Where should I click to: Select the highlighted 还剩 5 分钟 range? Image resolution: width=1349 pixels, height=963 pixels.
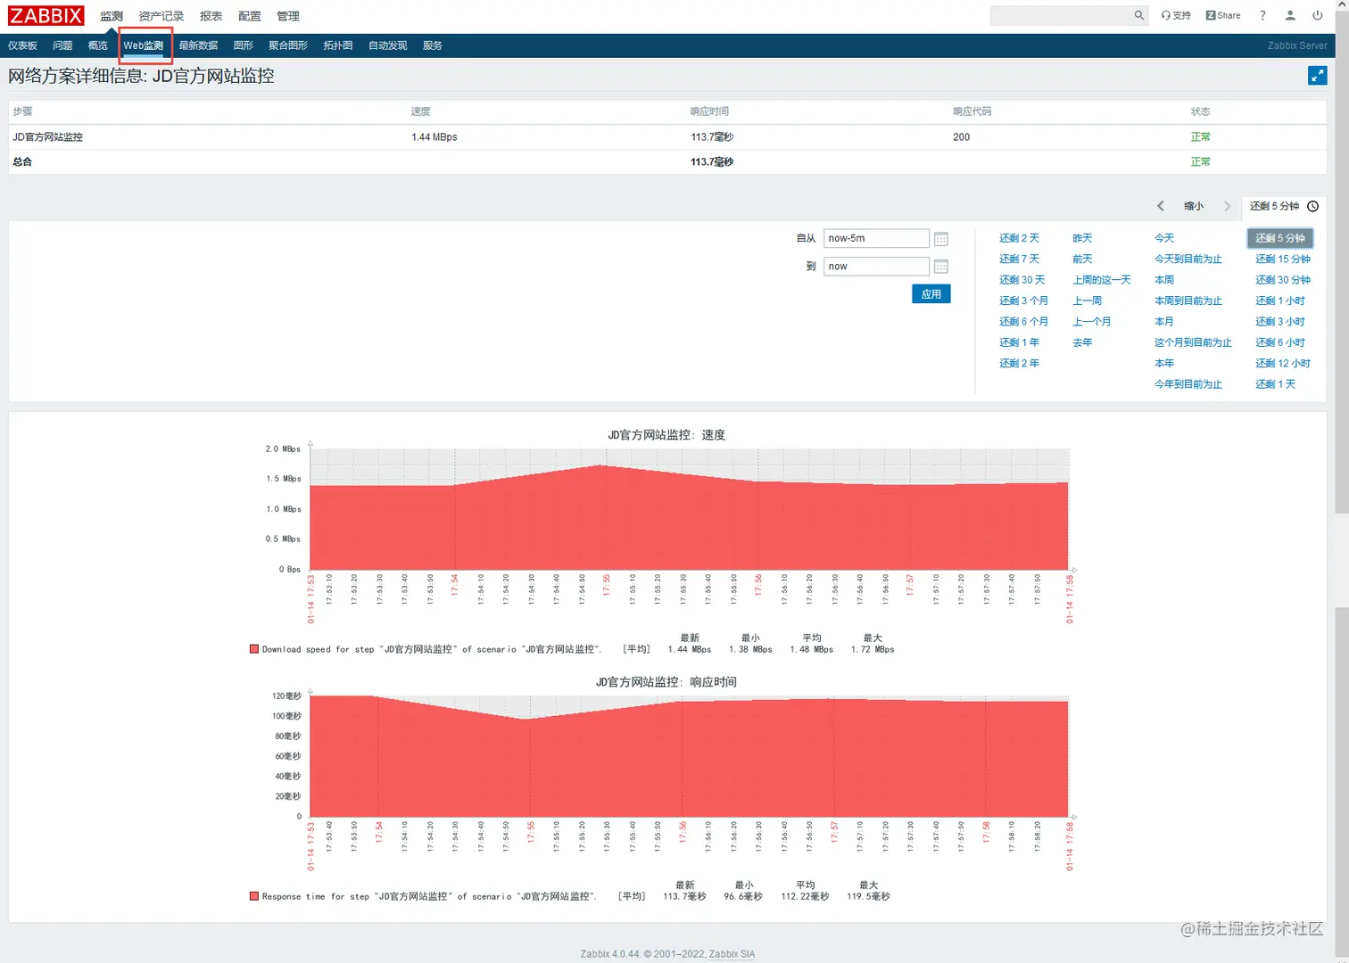pyautogui.click(x=1280, y=238)
